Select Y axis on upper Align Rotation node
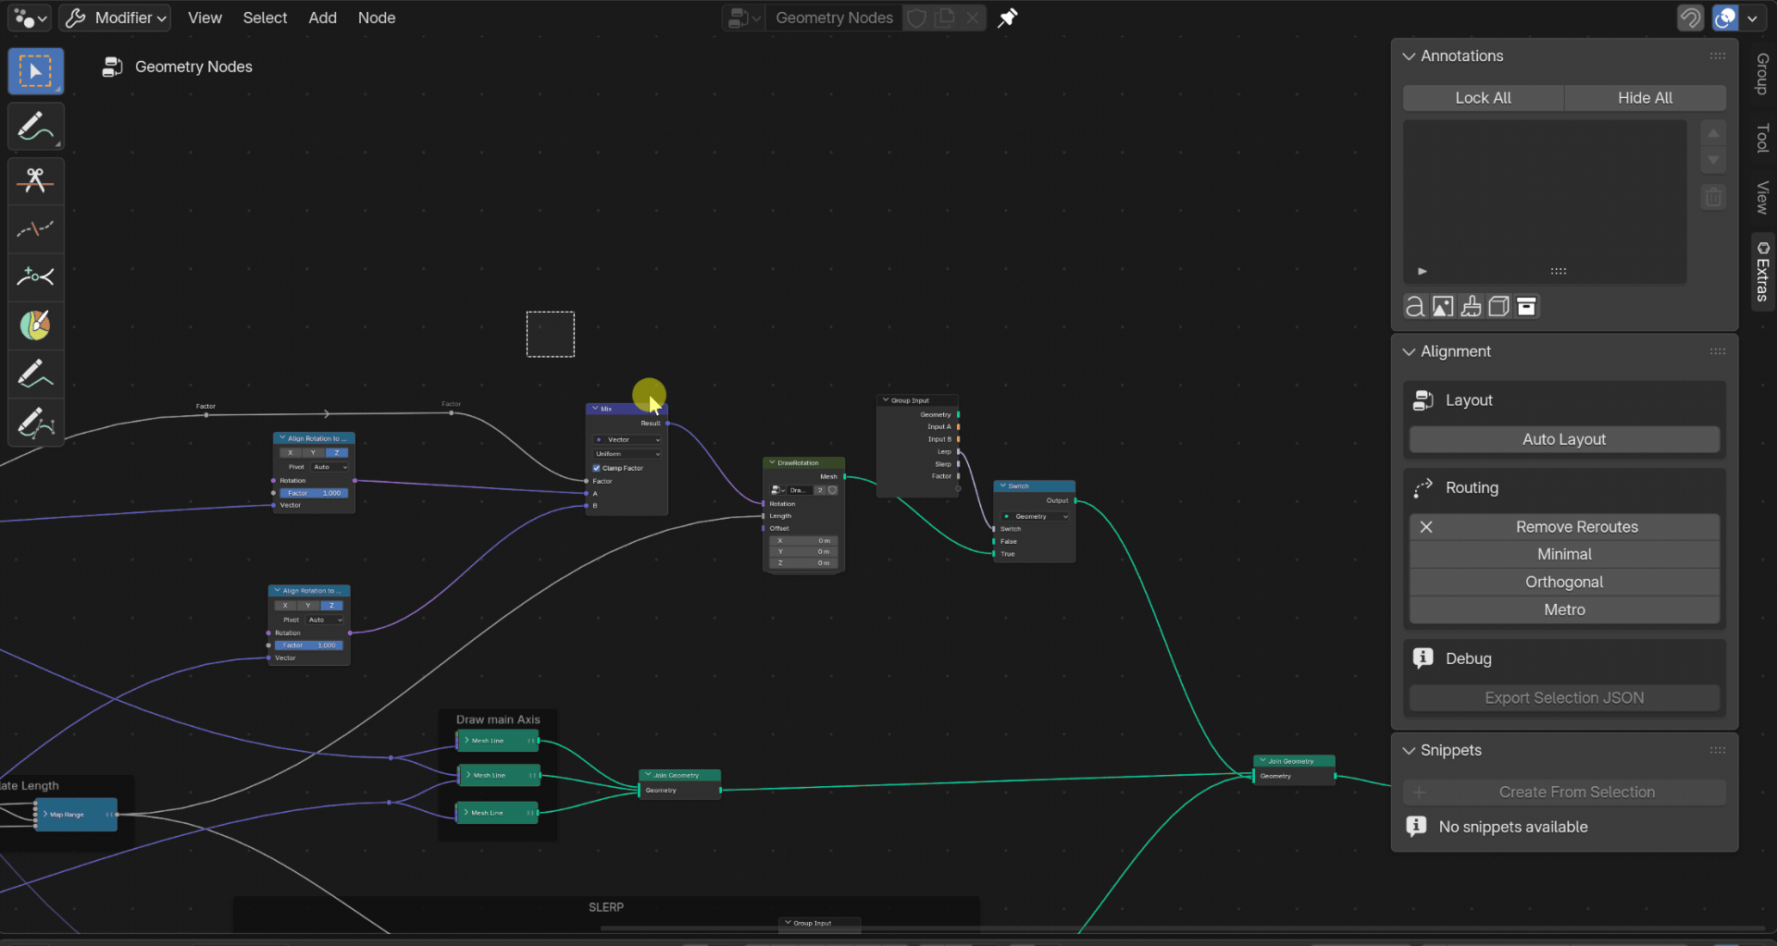 (313, 453)
